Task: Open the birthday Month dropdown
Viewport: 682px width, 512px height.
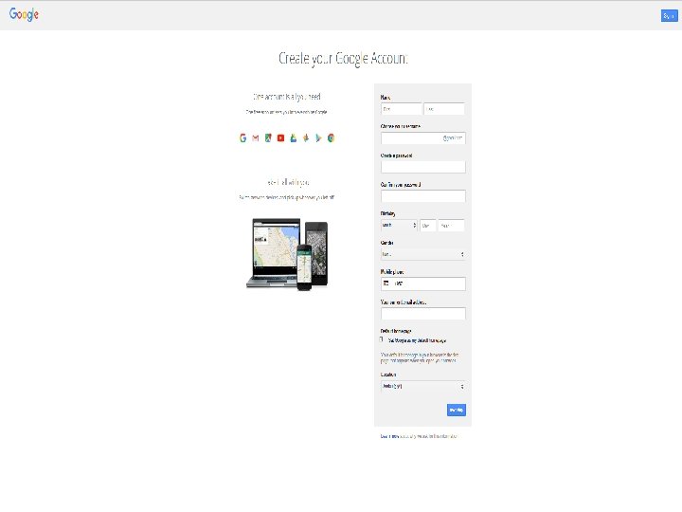Action: point(399,226)
